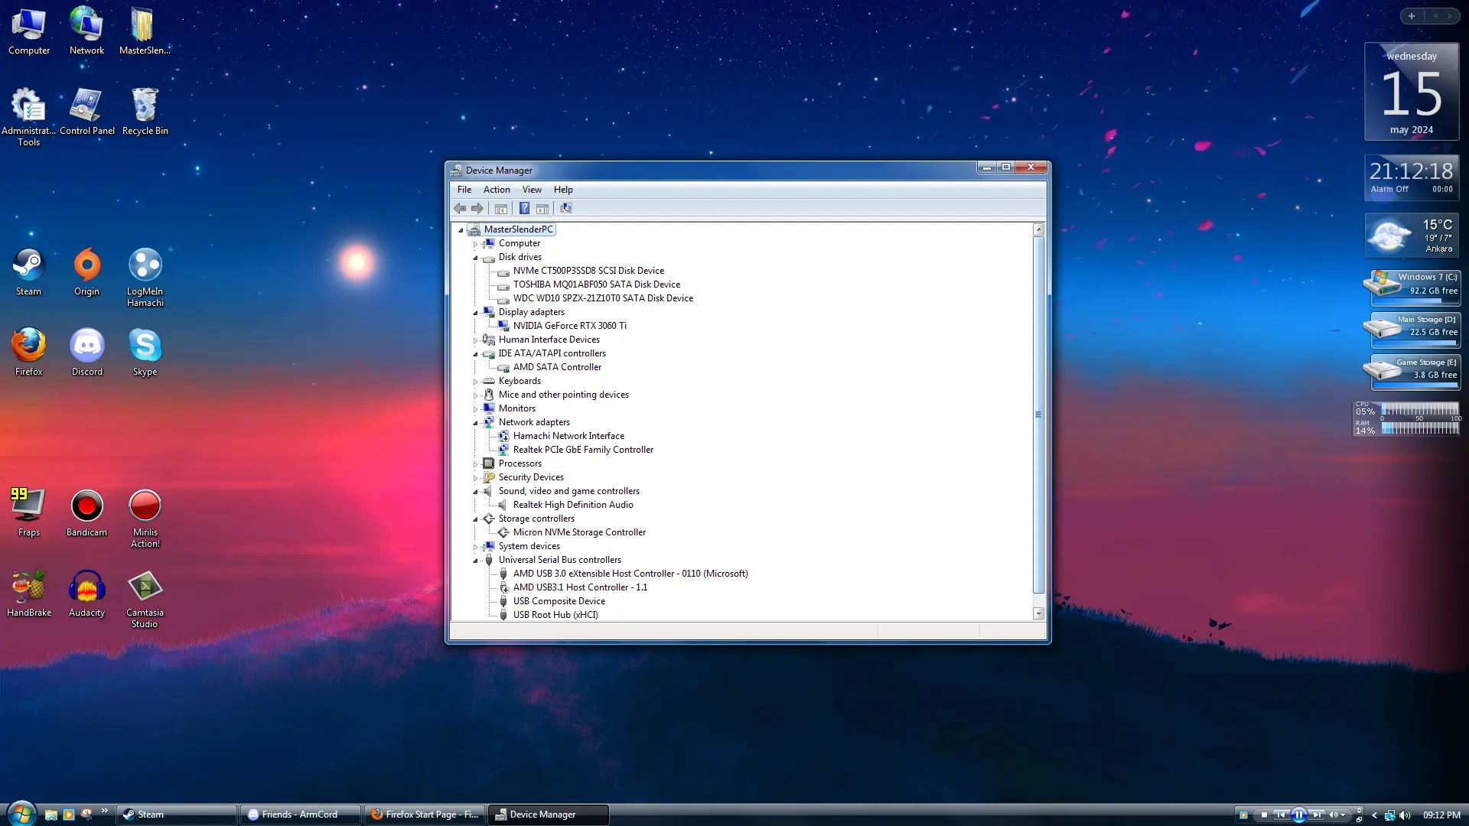The height and width of the screenshot is (826, 1469).
Task: Collapse the MasterSlenderPC root node
Action: pyautogui.click(x=461, y=229)
